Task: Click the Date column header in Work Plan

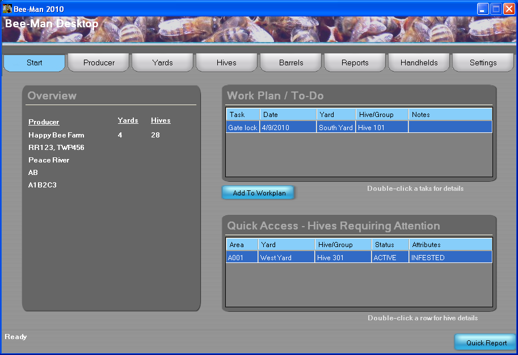Action: 288,115
